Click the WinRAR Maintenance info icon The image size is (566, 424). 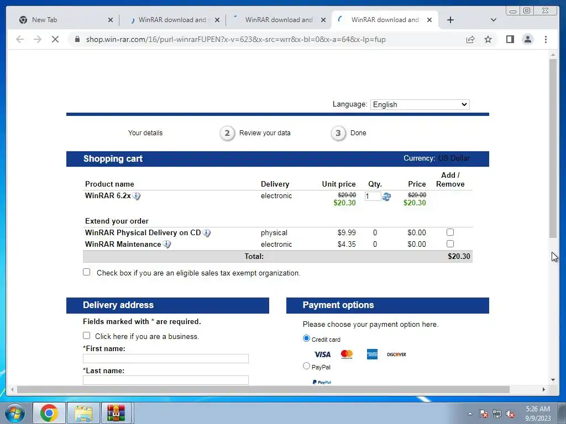point(167,244)
